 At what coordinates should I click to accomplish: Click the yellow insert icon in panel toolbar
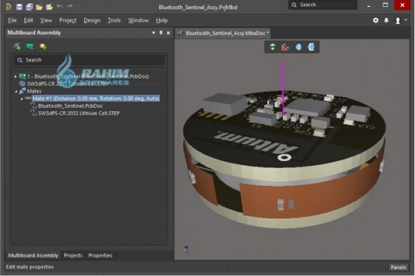pos(43,46)
